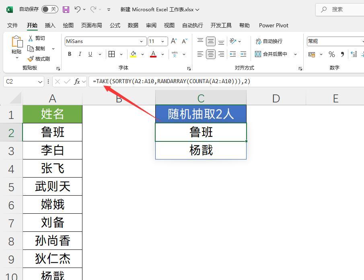This screenshot has width=364, height=280.
Task: Toggle middle vertical alignment
Action: coord(210,41)
